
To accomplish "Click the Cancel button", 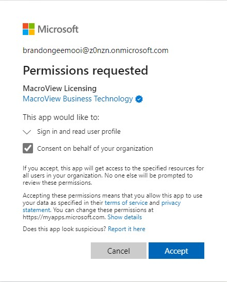I will (119, 251).
